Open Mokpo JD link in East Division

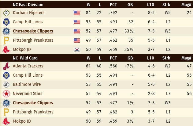(x=22, y=49)
